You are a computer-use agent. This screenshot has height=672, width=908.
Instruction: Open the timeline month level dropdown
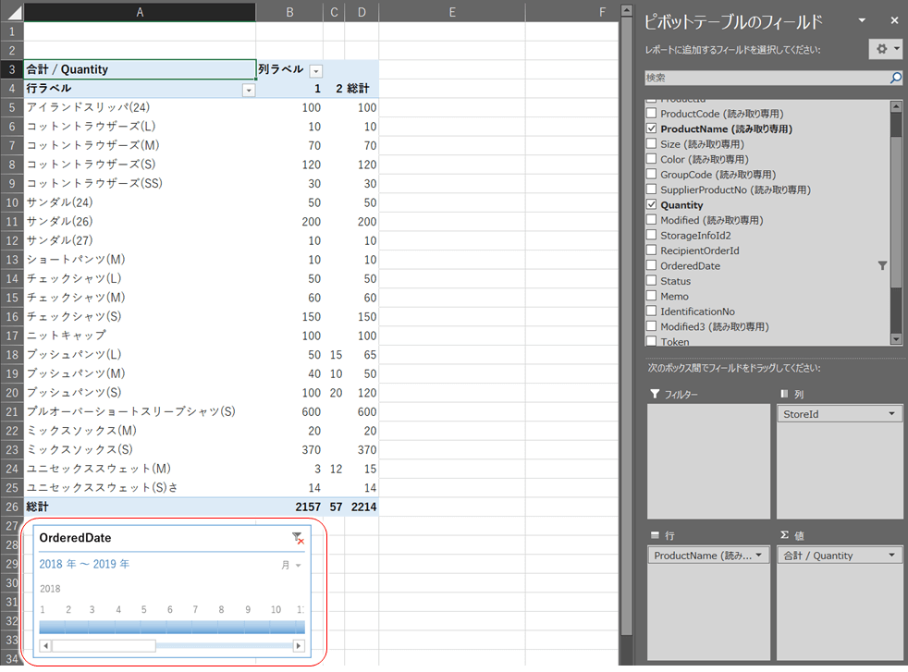click(x=292, y=565)
